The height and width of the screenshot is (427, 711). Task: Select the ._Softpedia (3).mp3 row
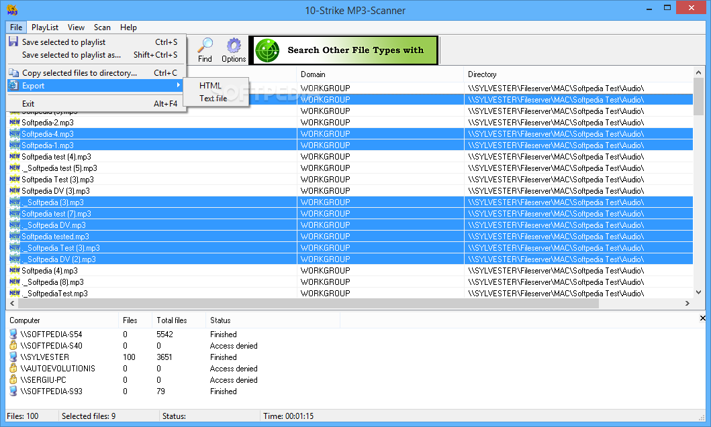350,202
